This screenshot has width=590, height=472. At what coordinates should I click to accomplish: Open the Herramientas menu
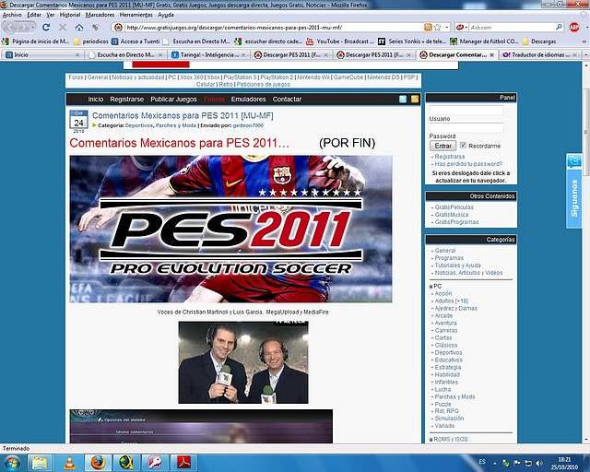click(136, 15)
